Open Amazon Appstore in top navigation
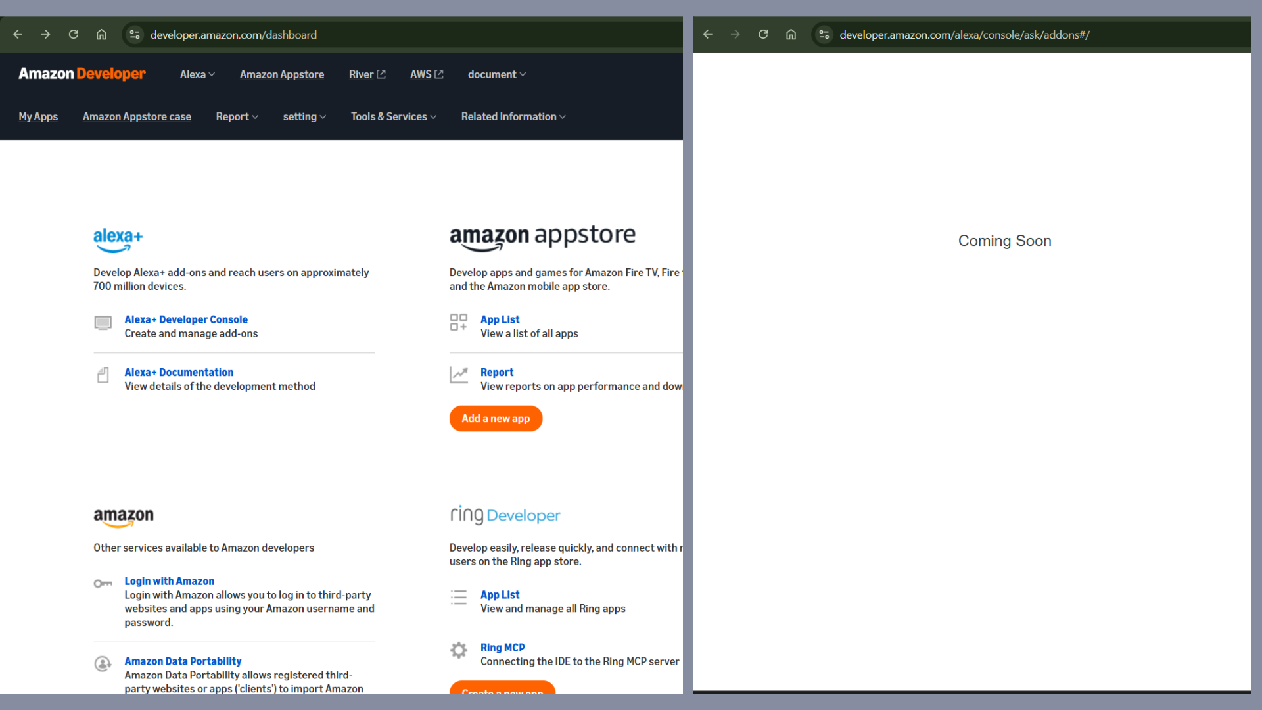 click(x=282, y=74)
